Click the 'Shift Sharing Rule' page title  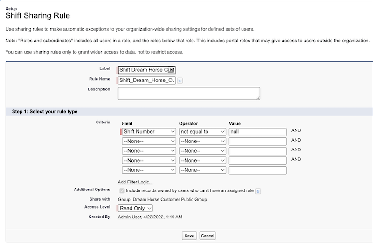click(38, 16)
